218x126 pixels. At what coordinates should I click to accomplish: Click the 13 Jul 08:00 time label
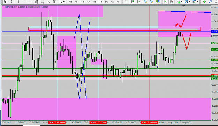coord(35,123)
